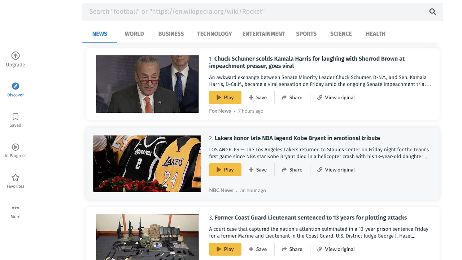462x260 pixels.
Task: Share the Chuck Schumer article
Action: 292,97
